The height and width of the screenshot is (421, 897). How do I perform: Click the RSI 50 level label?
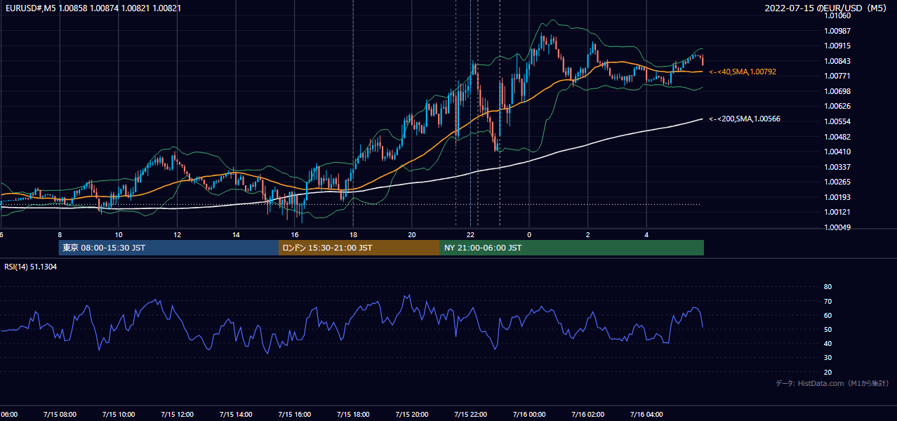pos(828,329)
